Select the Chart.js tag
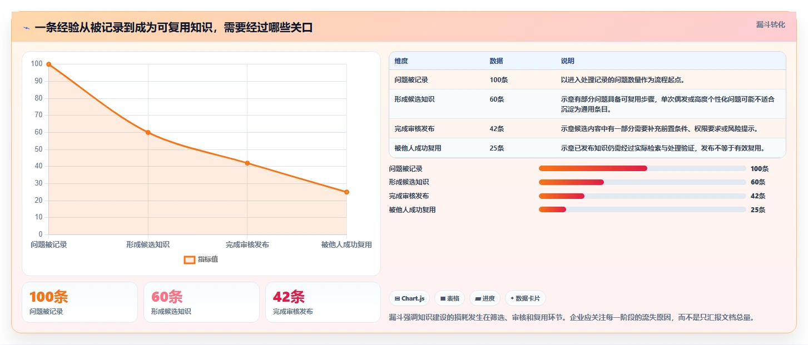This screenshot has width=808, height=345. pos(409,298)
